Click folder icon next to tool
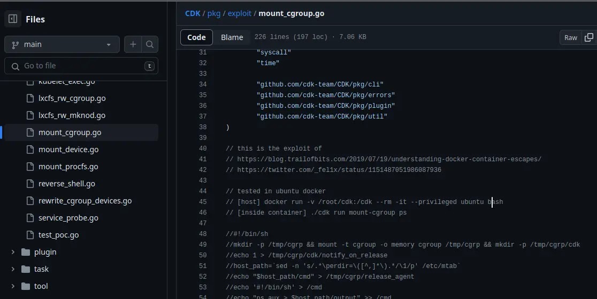The width and height of the screenshot is (597, 299). (26, 286)
